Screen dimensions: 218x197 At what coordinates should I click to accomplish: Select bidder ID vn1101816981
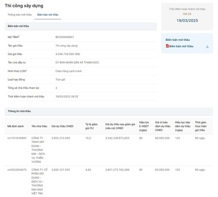click(17, 138)
